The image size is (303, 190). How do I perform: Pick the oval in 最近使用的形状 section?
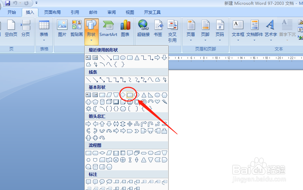[x=123, y=58]
